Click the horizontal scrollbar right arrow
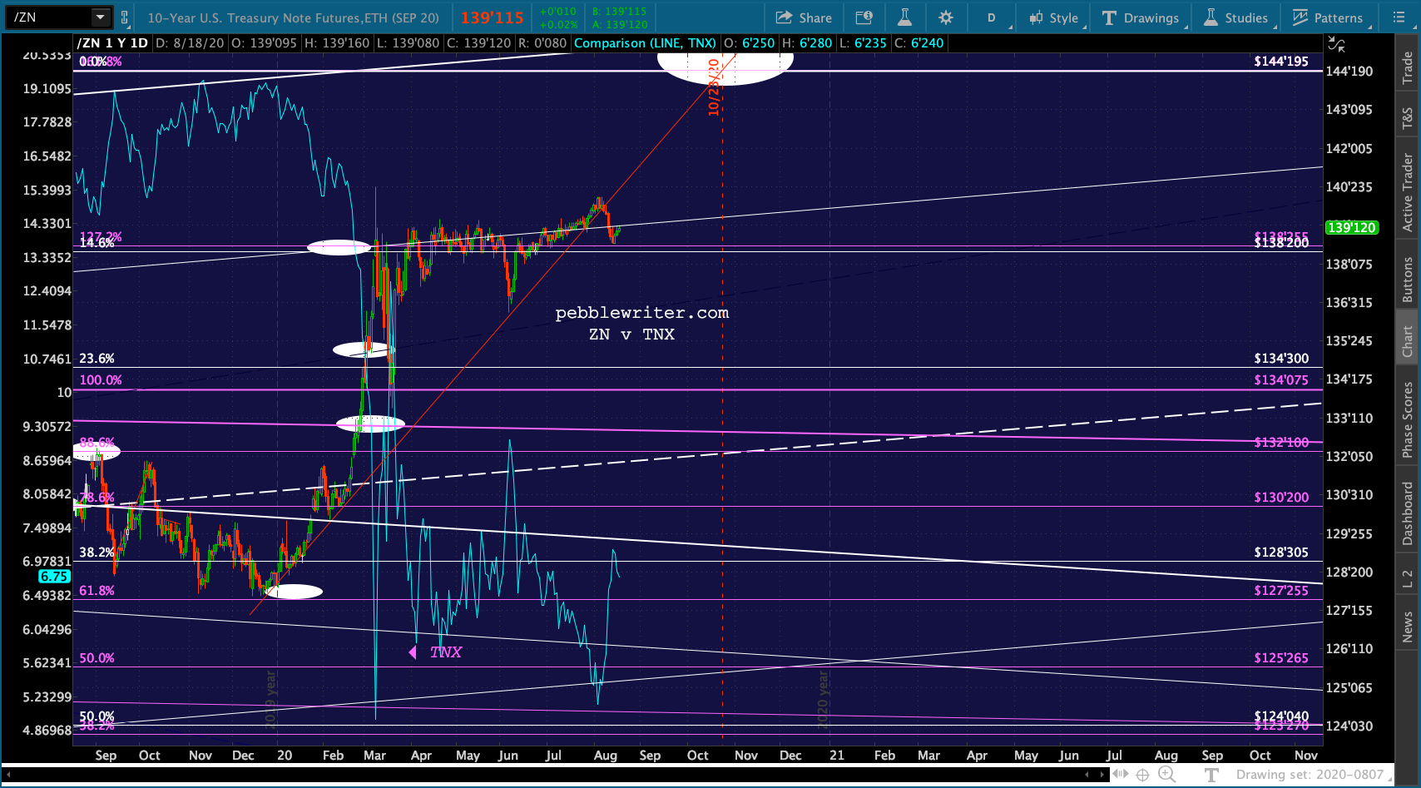The height and width of the screenshot is (788, 1421). point(1102,775)
